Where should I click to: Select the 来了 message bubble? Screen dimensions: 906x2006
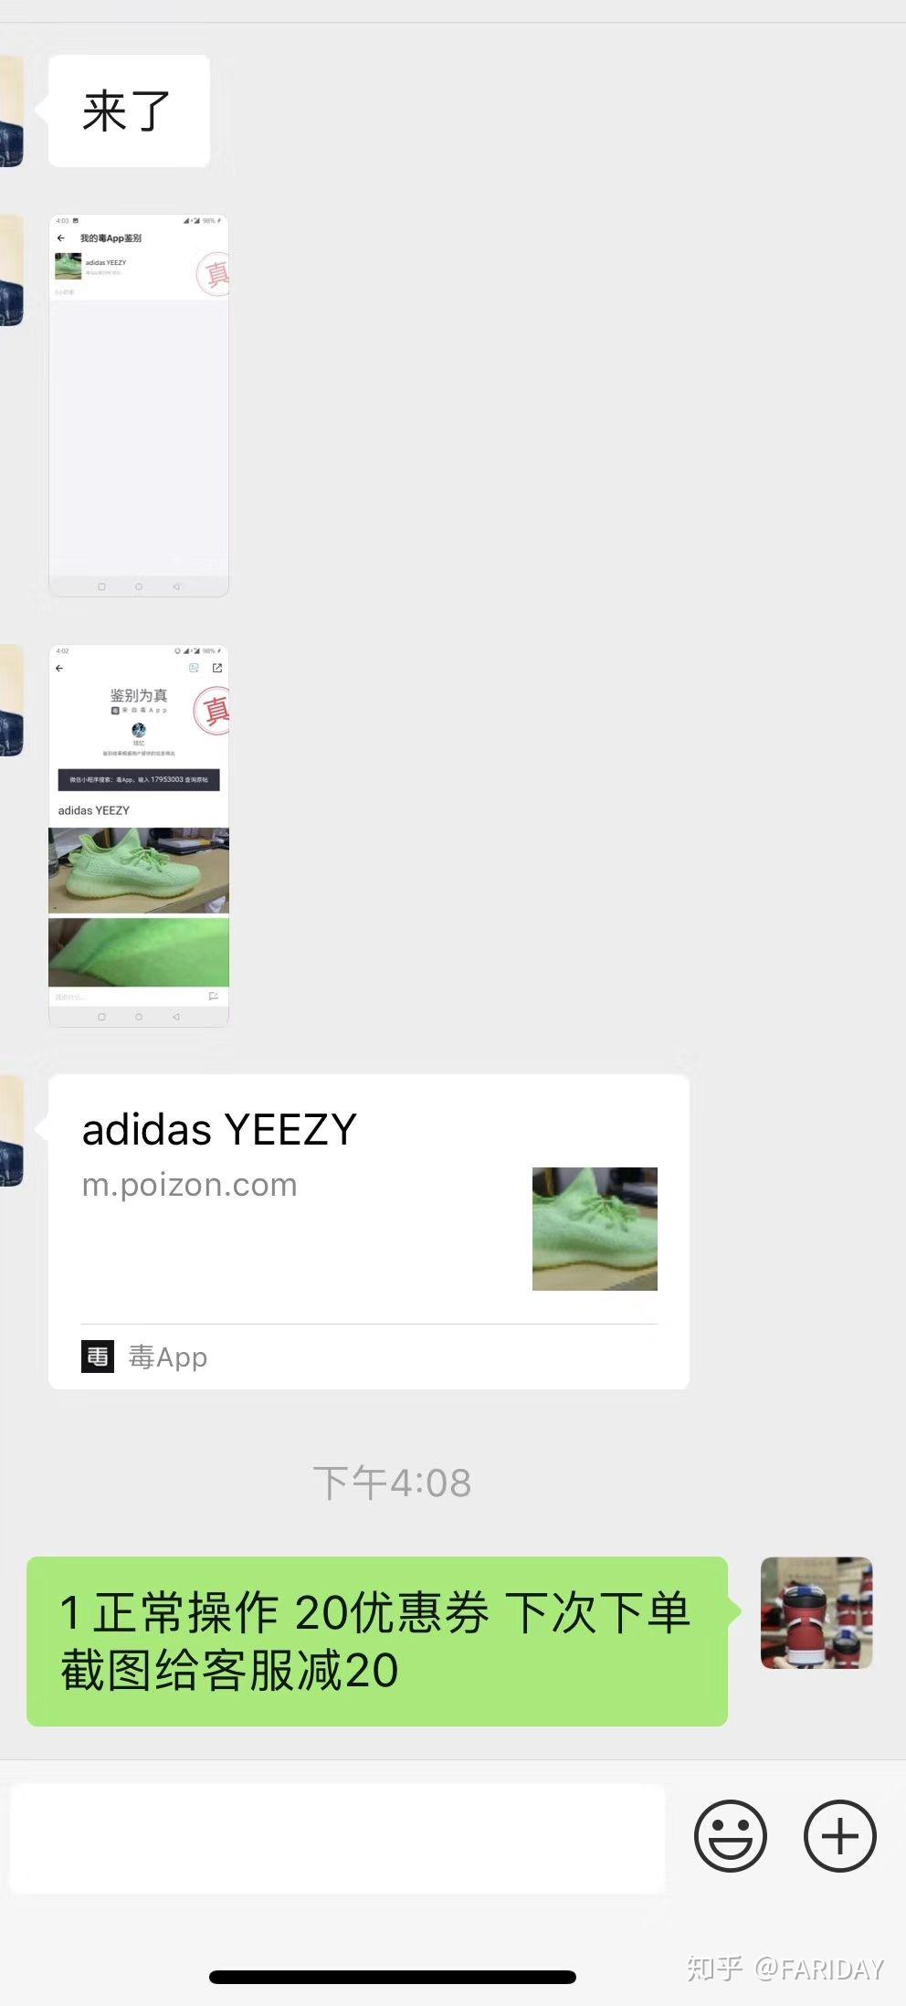point(129,111)
